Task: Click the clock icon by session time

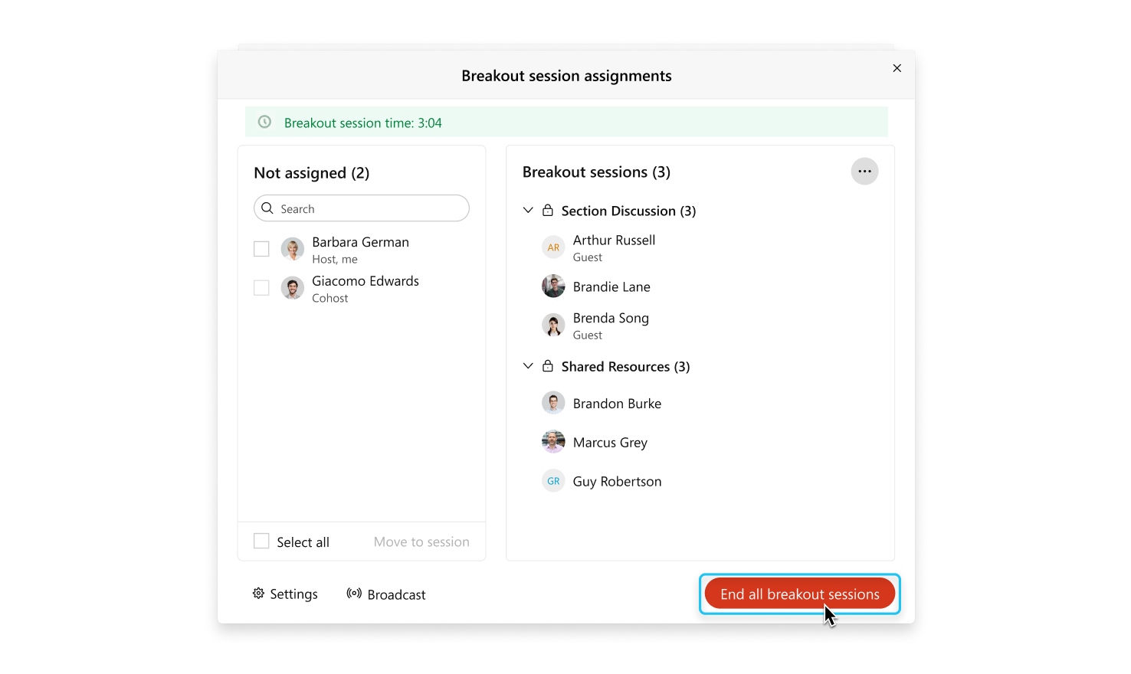Action: point(264,122)
